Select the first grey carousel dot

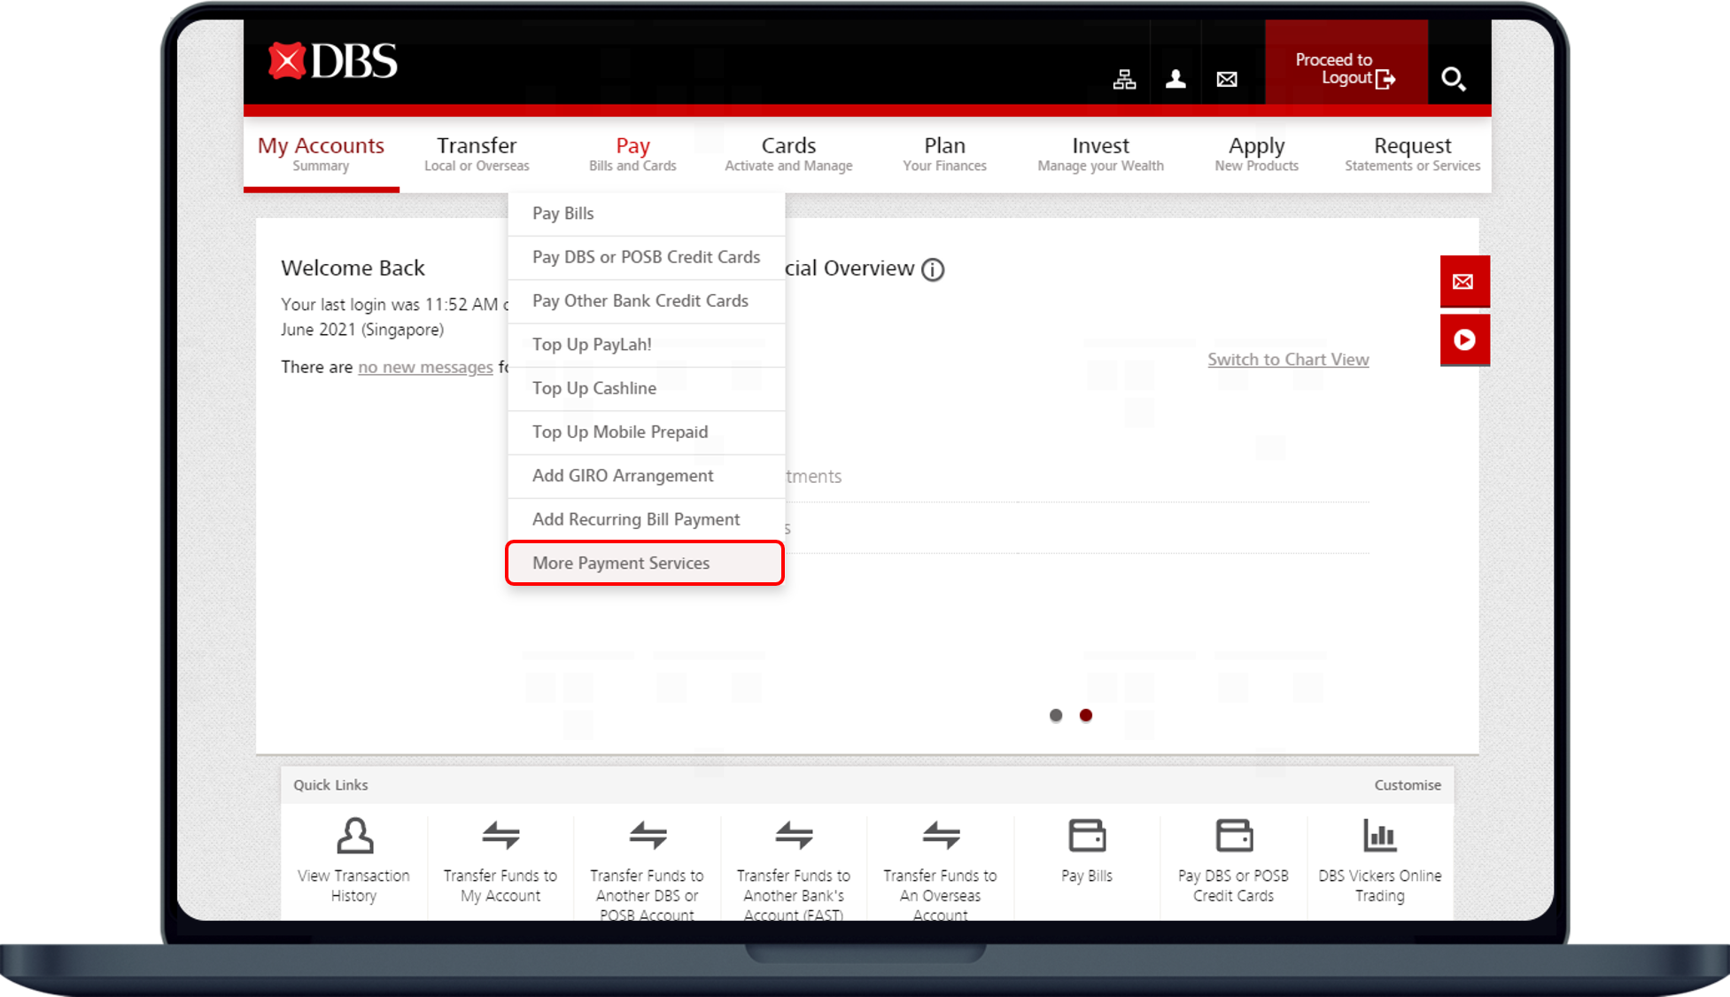1056,715
